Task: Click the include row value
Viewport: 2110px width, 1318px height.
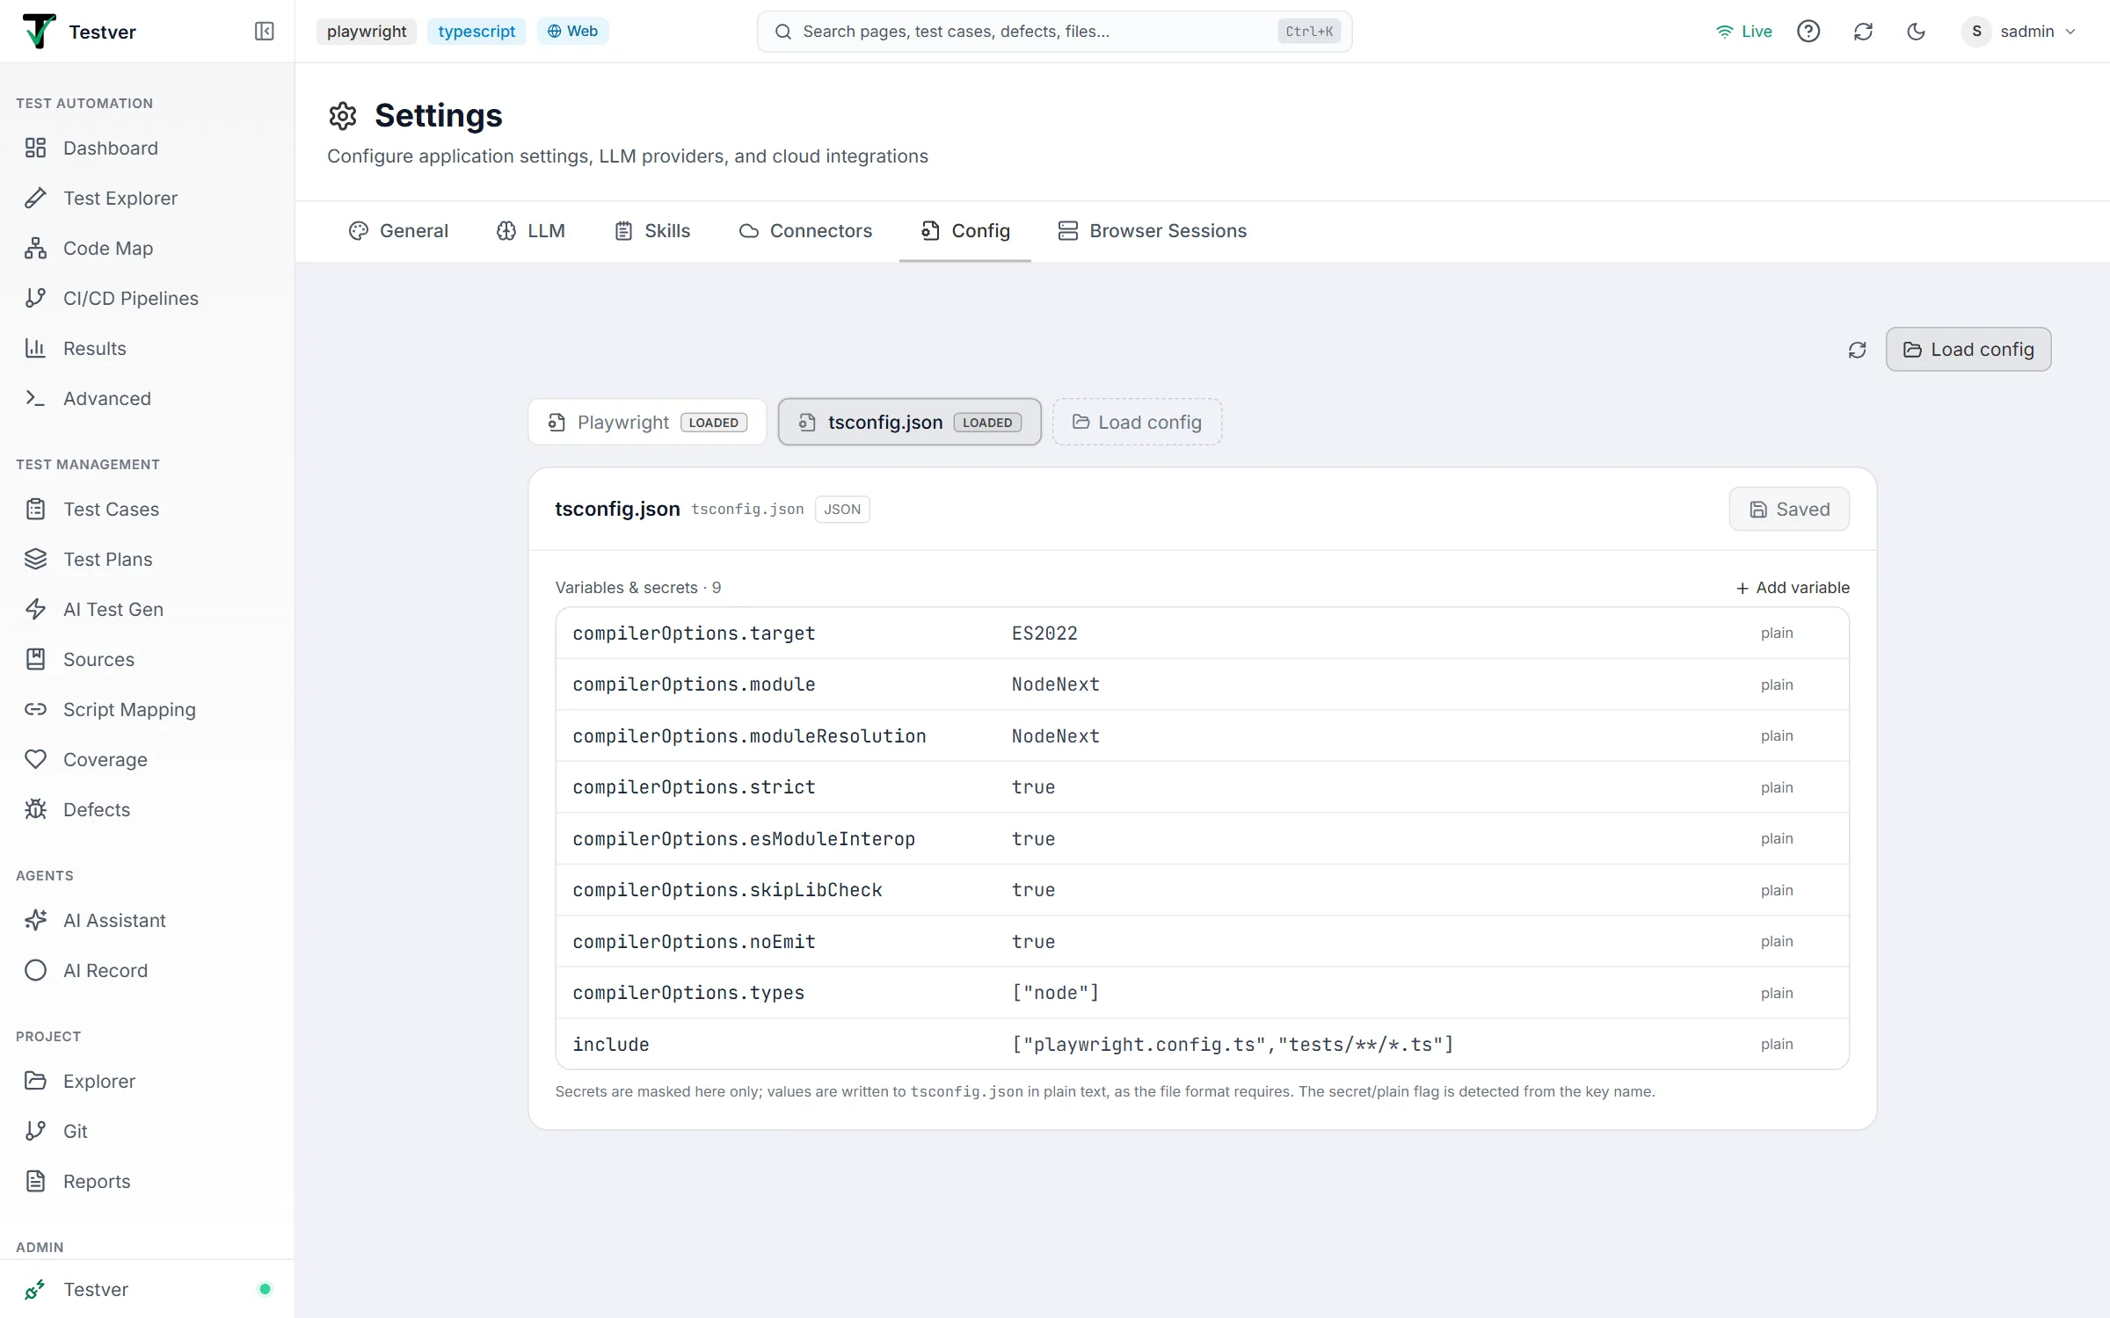Action: pos(1233,1045)
